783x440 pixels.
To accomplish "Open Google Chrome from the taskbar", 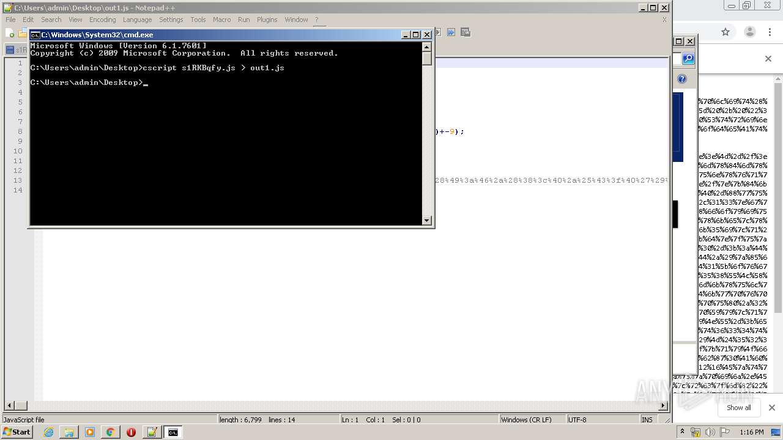I will pos(110,432).
